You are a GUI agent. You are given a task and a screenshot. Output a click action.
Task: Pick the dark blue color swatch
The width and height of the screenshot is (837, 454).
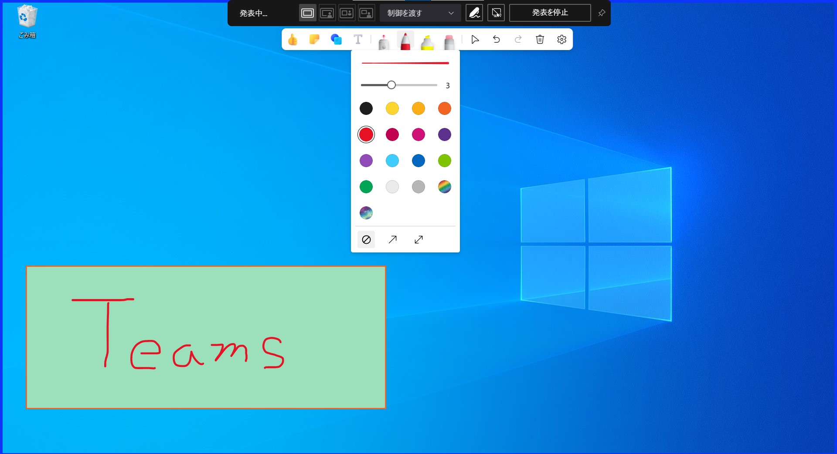(418, 161)
